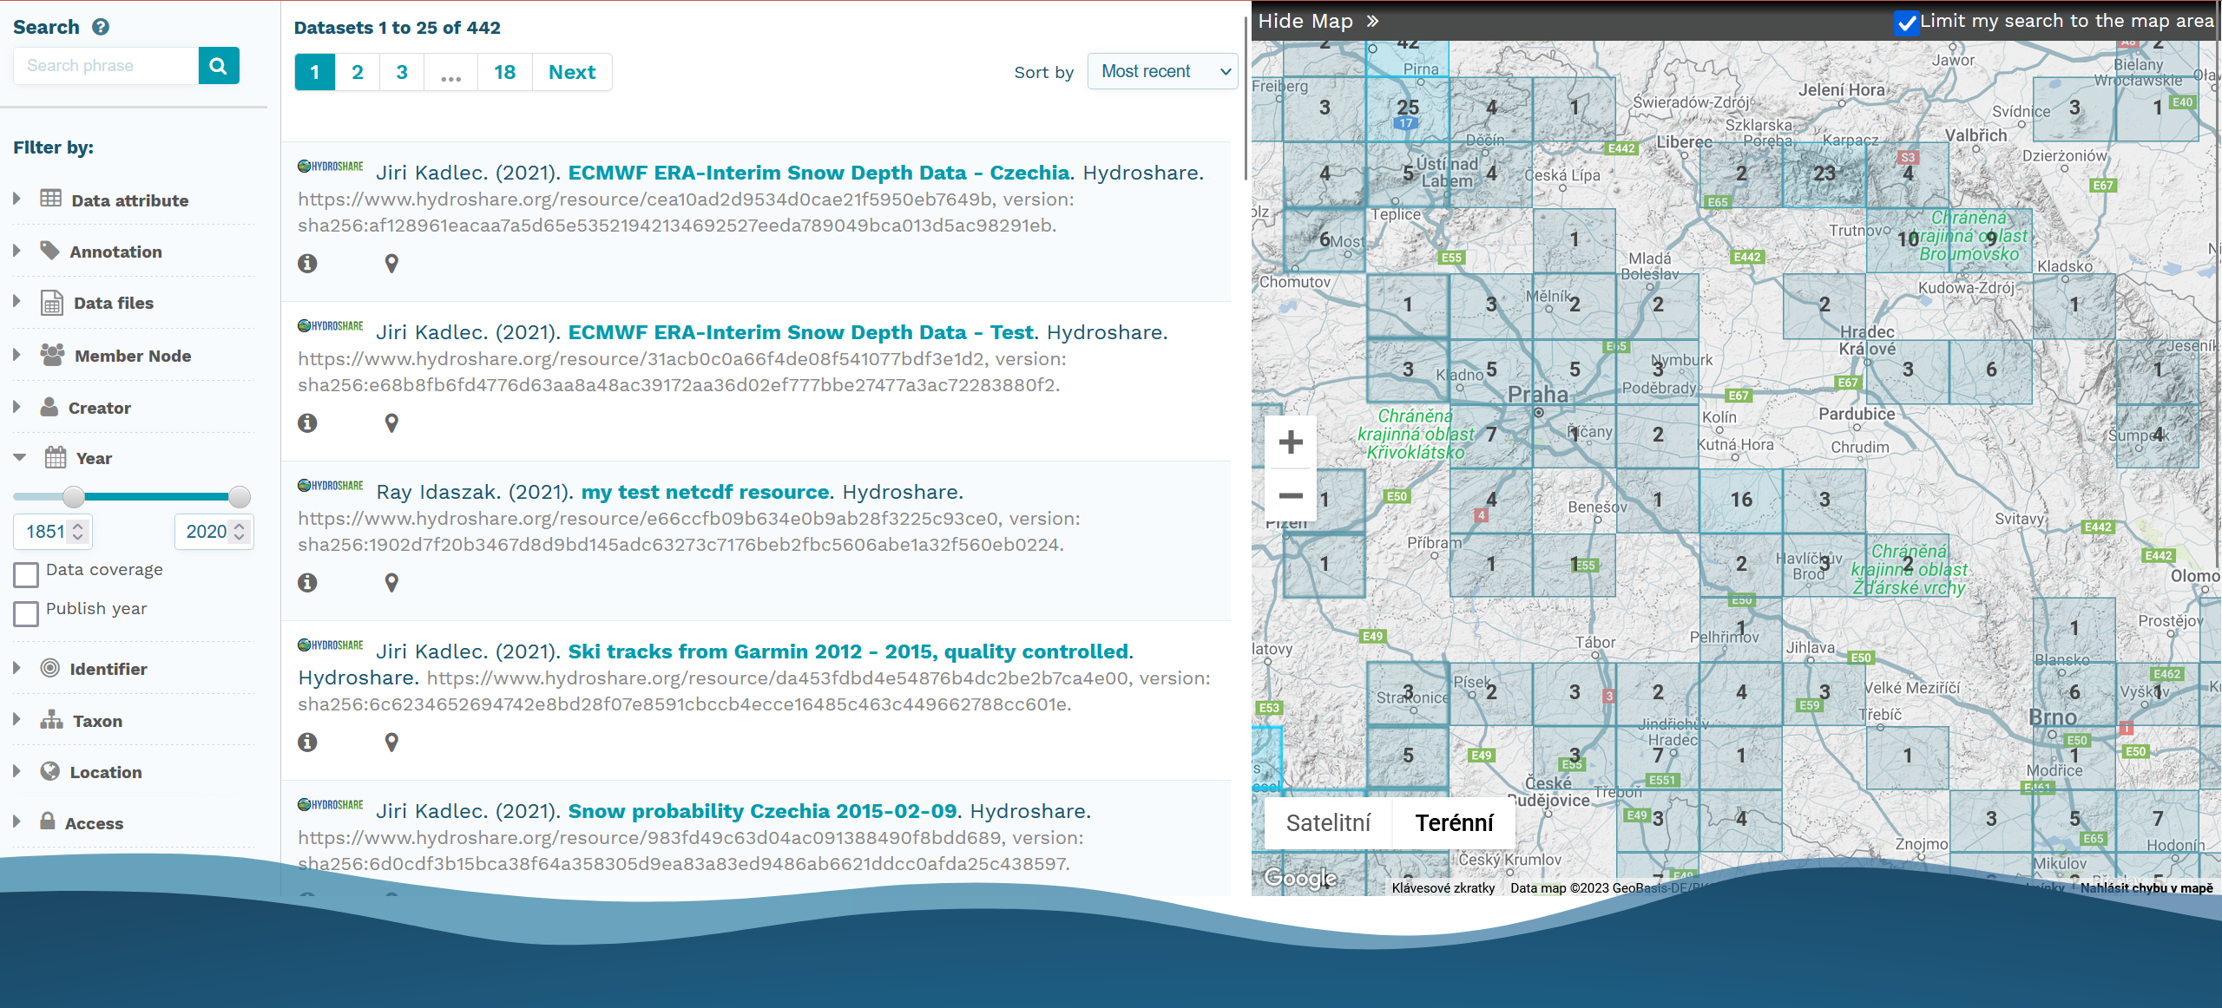The width and height of the screenshot is (2222, 1008).
Task: Click Hide Map button
Action: (x=1318, y=21)
